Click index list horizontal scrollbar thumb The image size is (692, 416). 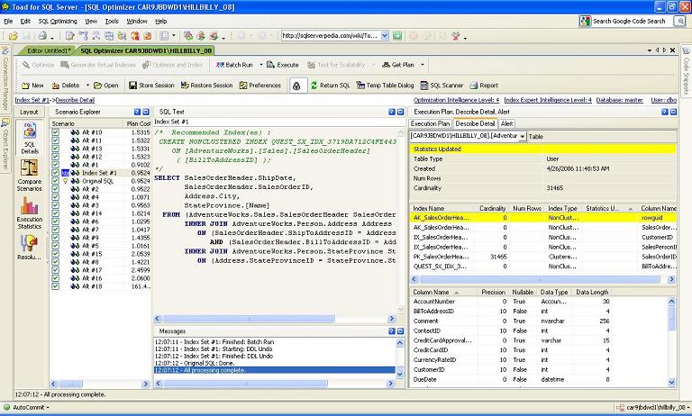(540, 279)
